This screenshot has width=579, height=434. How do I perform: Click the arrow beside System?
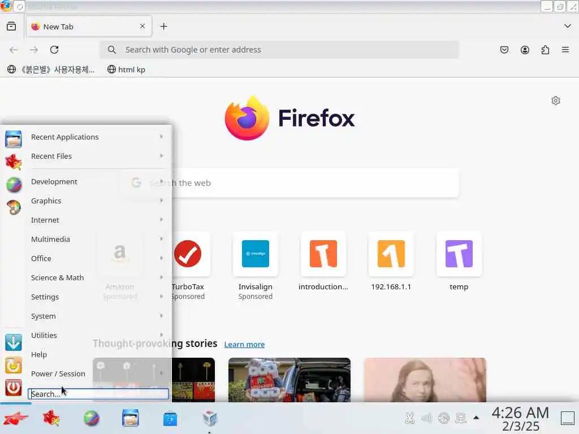coord(161,315)
